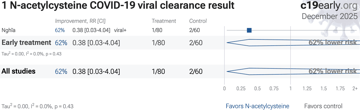Click the 0.5 axis tick label
Viewport: 360px width, 110px height.
pyautogui.click(x=257, y=88)
